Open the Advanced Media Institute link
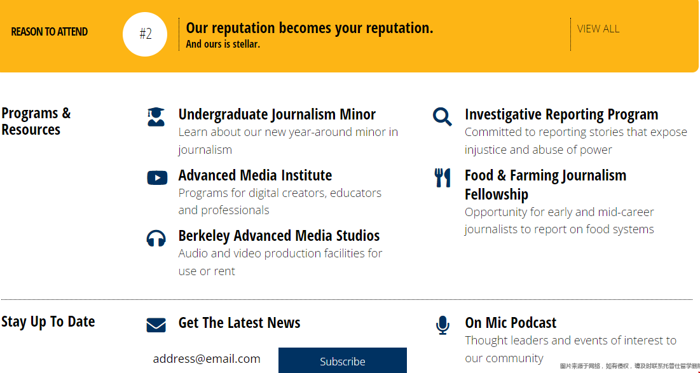The image size is (700, 373). [255, 175]
